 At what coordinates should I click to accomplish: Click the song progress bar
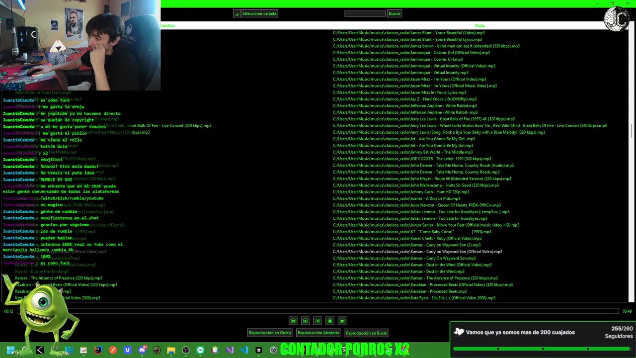pyautogui.click(x=318, y=311)
